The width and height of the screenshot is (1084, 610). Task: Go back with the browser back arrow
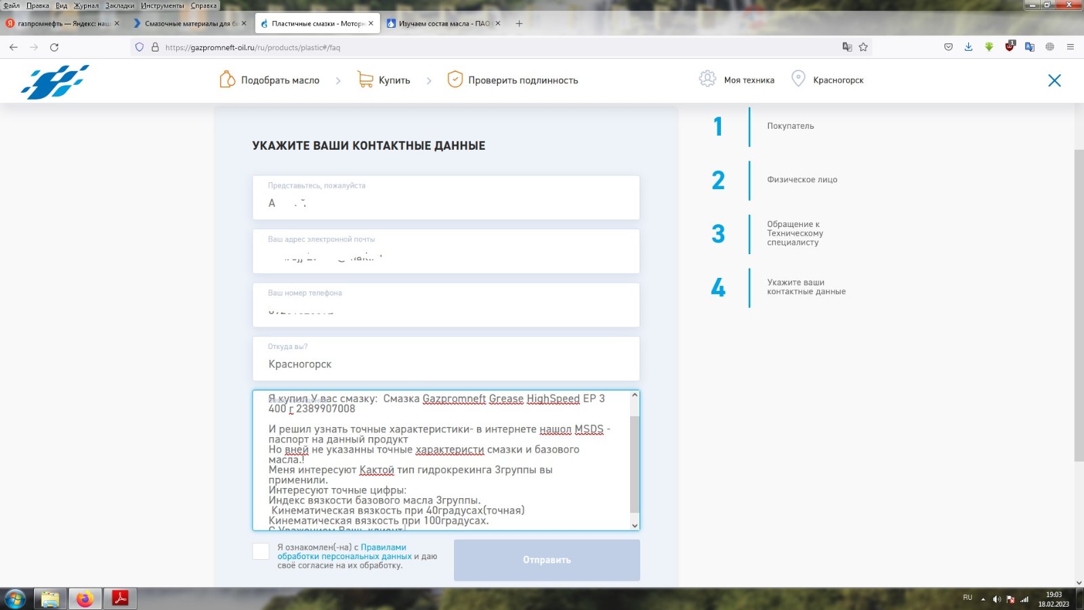(x=14, y=47)
